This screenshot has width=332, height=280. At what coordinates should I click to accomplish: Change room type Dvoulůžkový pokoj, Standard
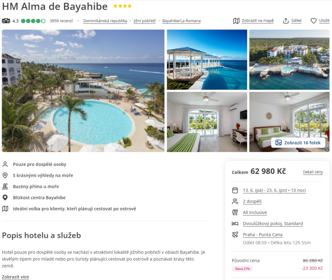coord(273,223)
